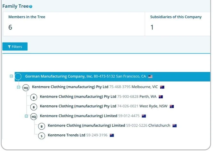Click the D-U-N-S number 80-473-5132
Screen dimensions: 213x151
pyautogui.click(x=104, y=76)
